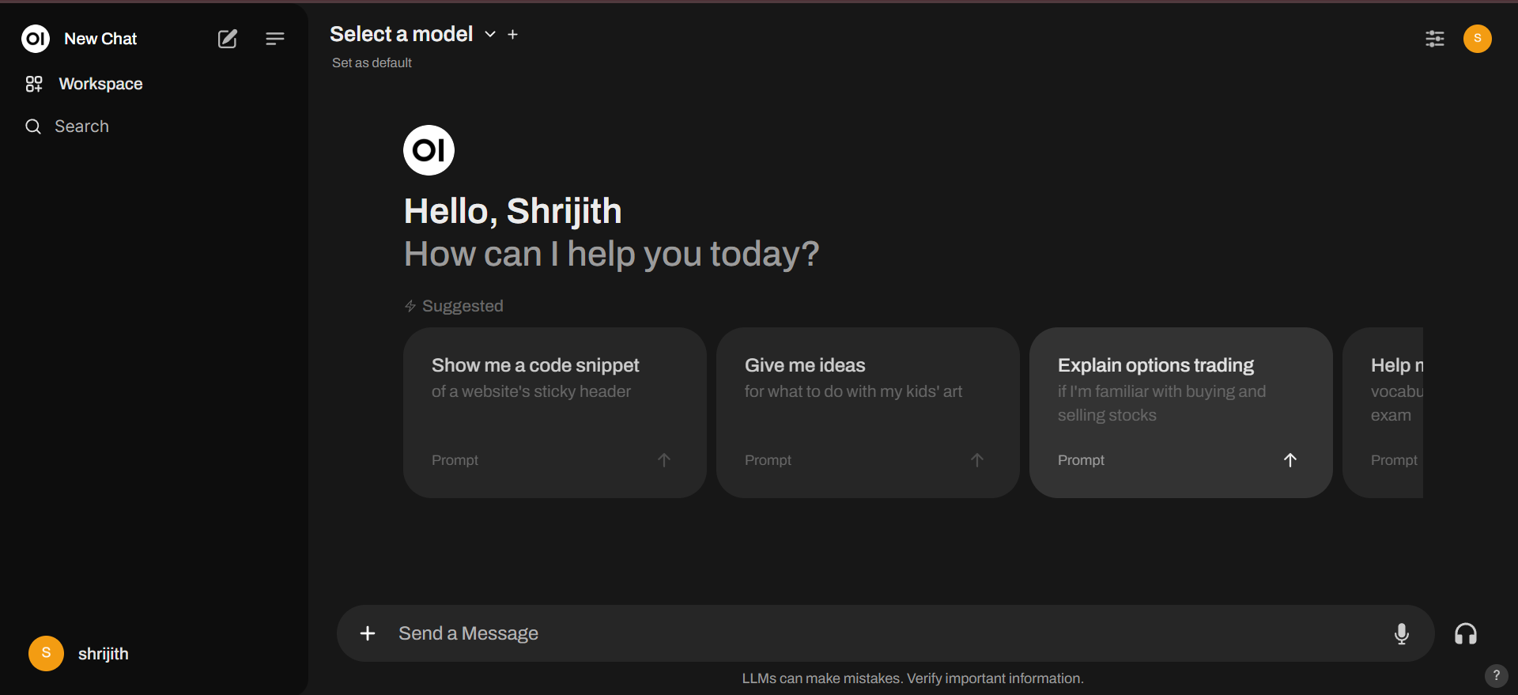Click the Suggested lightning bolt label
Viewport: 1518px width, 695px height.
coord(454,306)
